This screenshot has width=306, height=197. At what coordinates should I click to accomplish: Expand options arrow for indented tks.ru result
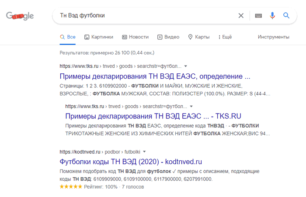coord(191,106)
